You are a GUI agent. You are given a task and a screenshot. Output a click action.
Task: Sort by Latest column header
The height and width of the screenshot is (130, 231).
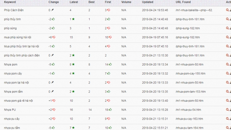coord(74,2)
